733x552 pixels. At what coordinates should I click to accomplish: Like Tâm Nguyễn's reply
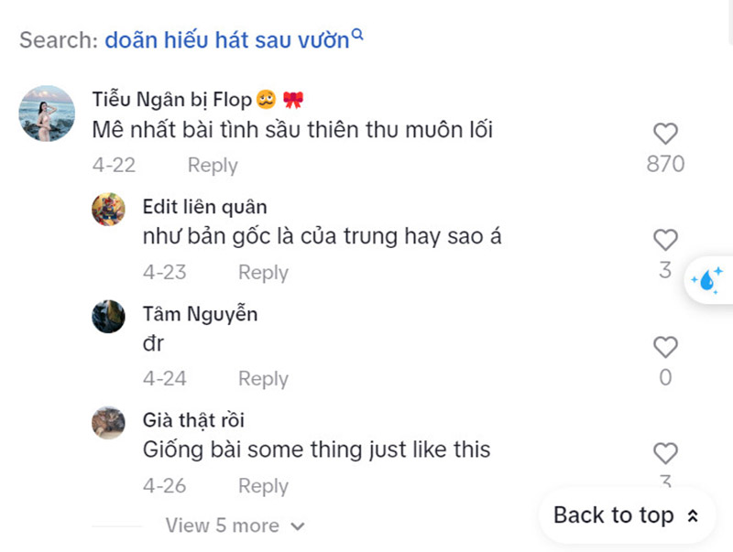[x=665, y=347]
